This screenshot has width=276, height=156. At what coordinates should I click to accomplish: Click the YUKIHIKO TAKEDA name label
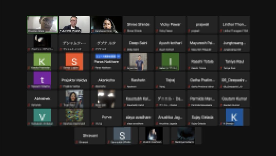(70, 31)
